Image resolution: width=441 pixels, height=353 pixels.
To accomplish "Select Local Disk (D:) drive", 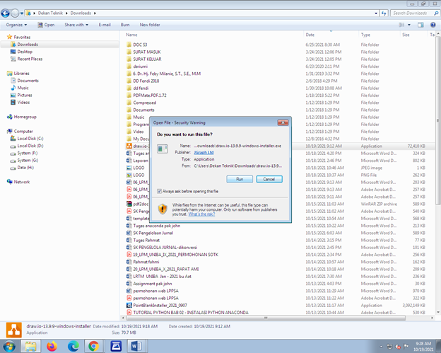I will [x=30, y=146].
